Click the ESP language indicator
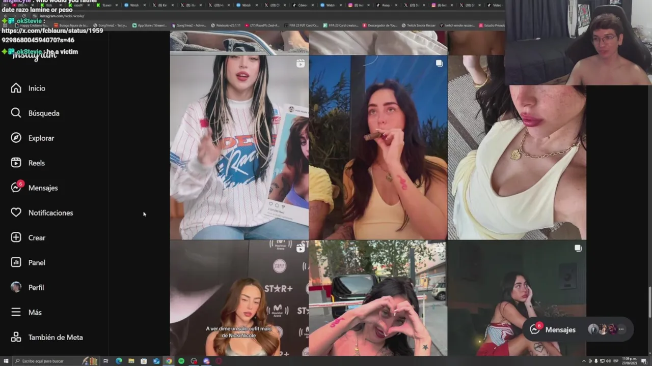 (x=616, y=361)
